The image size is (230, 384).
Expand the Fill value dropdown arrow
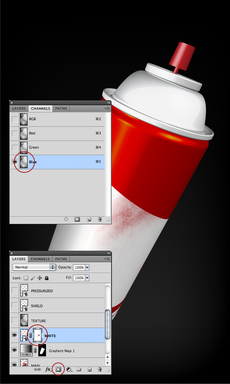(x=87, y=278)
